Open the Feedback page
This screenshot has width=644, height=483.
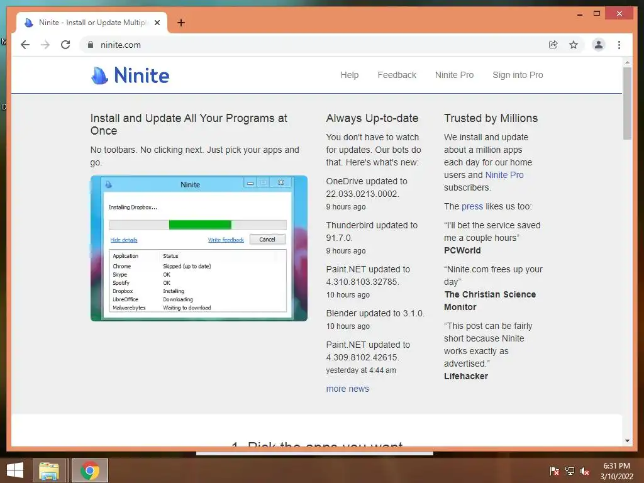pyautogui.click(x=397, y=75)
